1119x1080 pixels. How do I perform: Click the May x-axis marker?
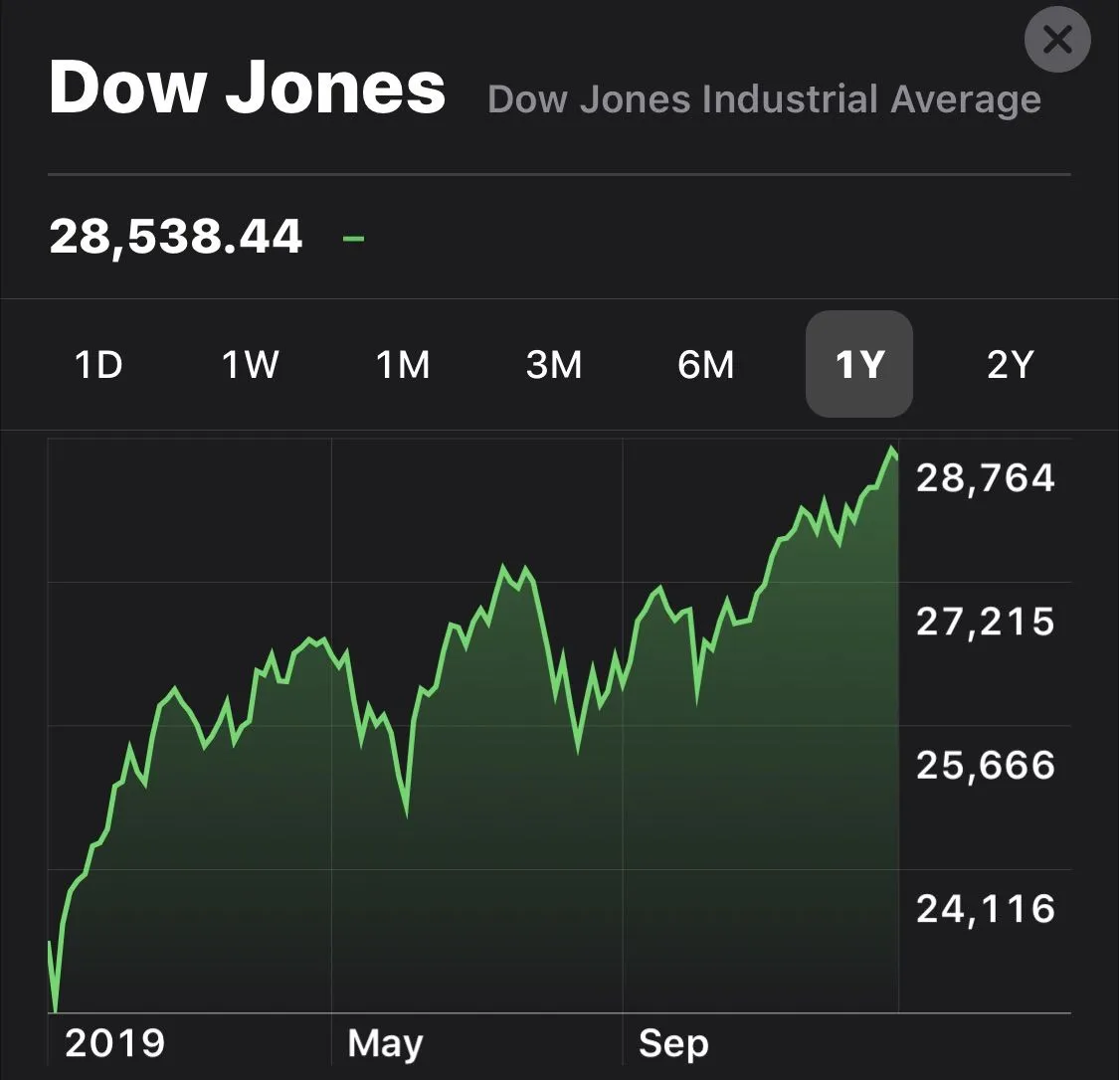[x=385, y=1043]
